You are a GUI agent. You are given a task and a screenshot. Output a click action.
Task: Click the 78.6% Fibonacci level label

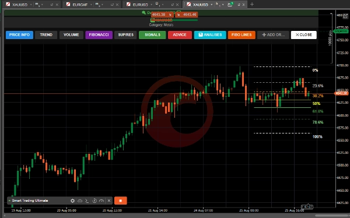click(318, 122)
